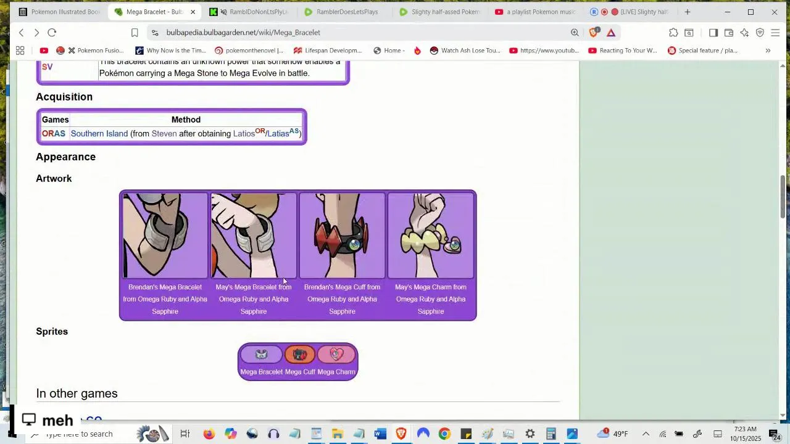This screenshot has width=790, height=444.
Task: Go back to the previous page
Action: coord(22,33)
